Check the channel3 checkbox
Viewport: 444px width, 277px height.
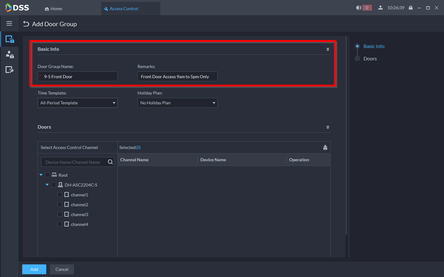click(x=60, y=214)
